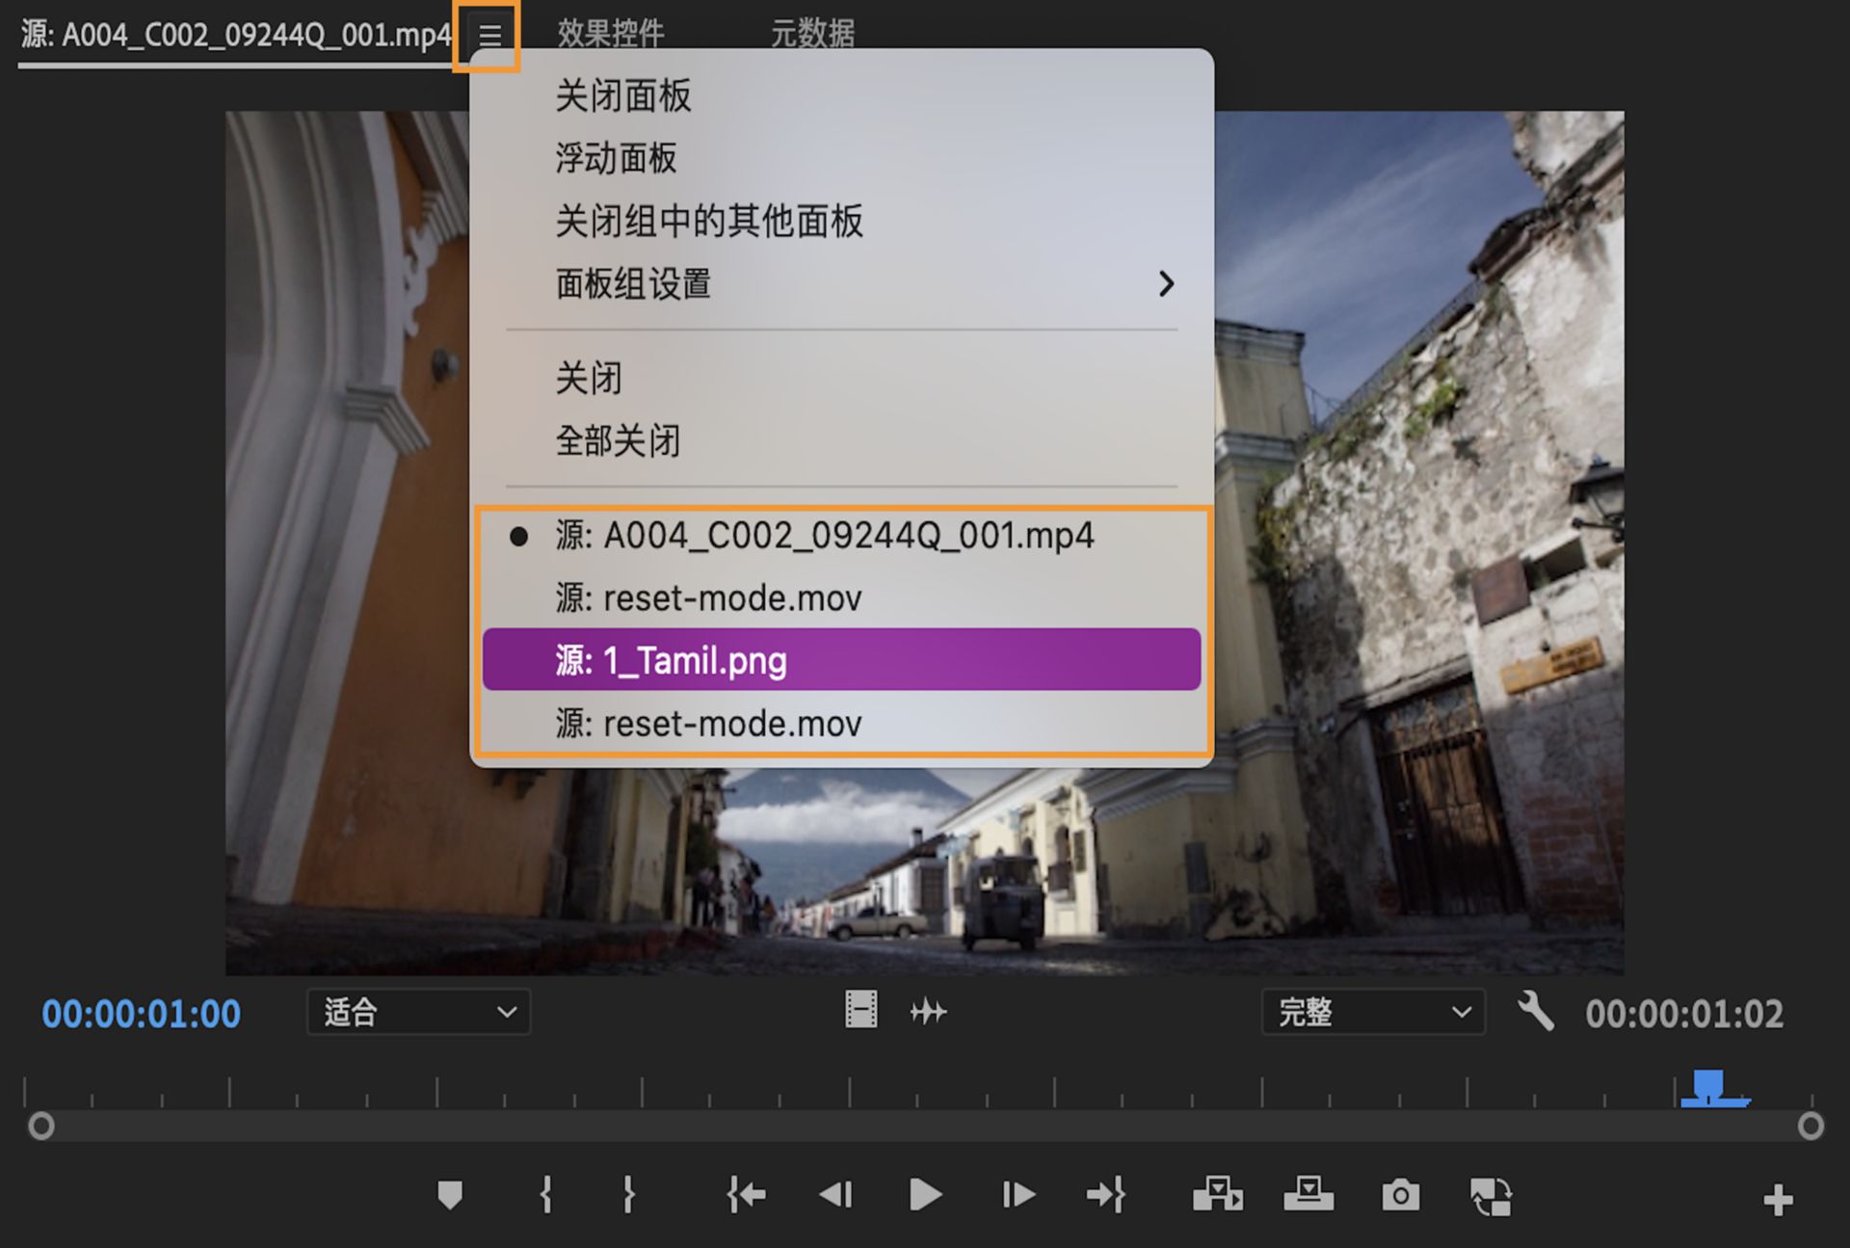Click the Mark Out bracket icon
This screenshot has height=1248, width=1850.
coord(628,1196)
